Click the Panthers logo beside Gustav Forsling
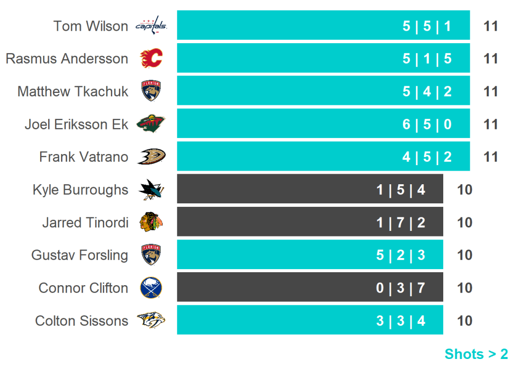 point(151,255)
